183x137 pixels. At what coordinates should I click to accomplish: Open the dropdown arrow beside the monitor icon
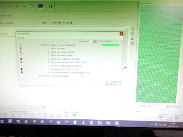[x=45, y=6]
